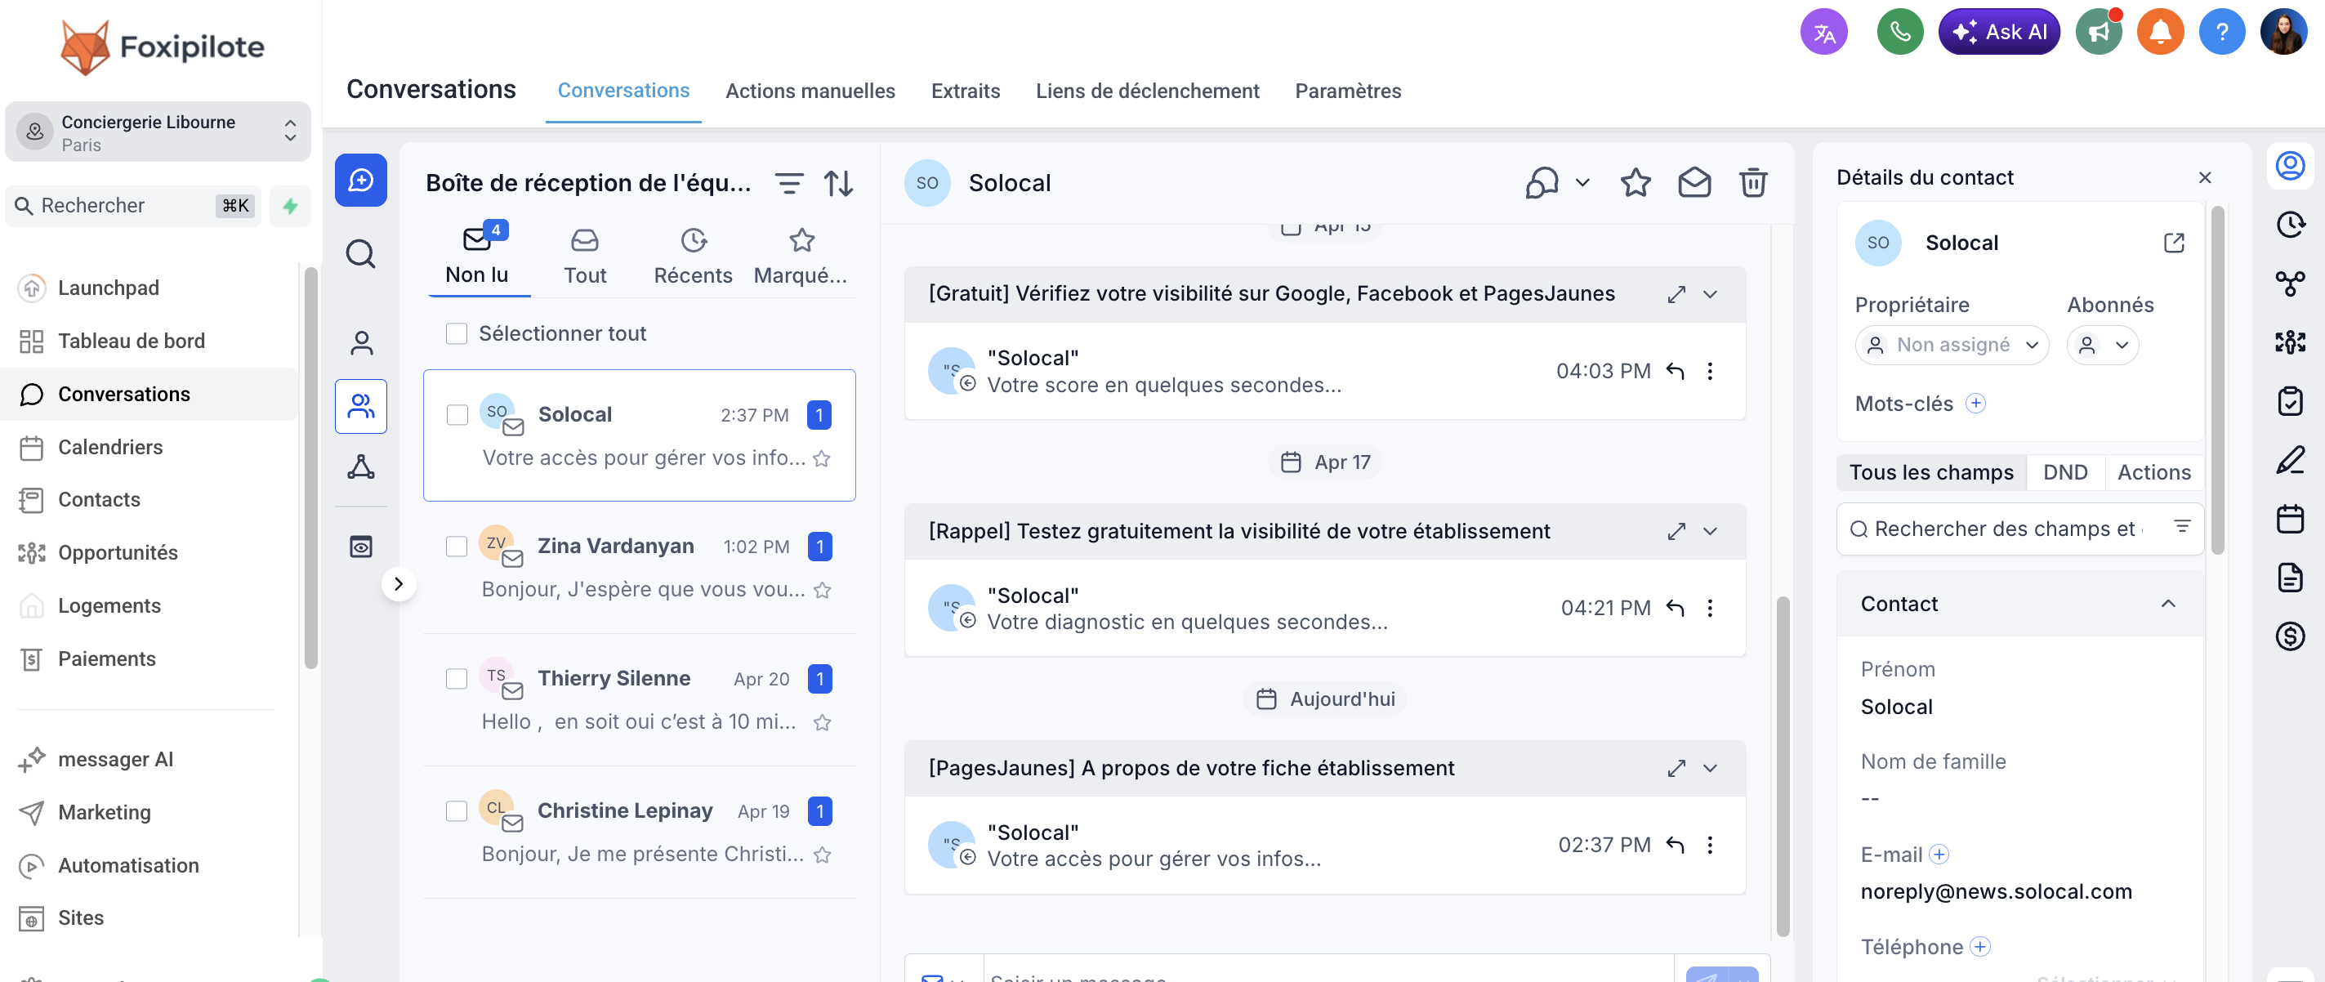Click the quick actions lightning bolt

pyautogui.click(x=290, y=206)
